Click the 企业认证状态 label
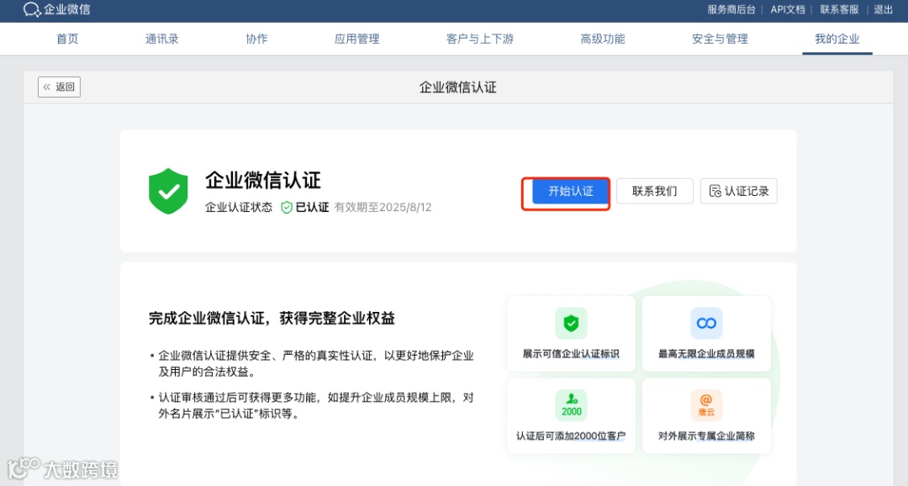The image size is (908, 486). click(x=239, y=208)
